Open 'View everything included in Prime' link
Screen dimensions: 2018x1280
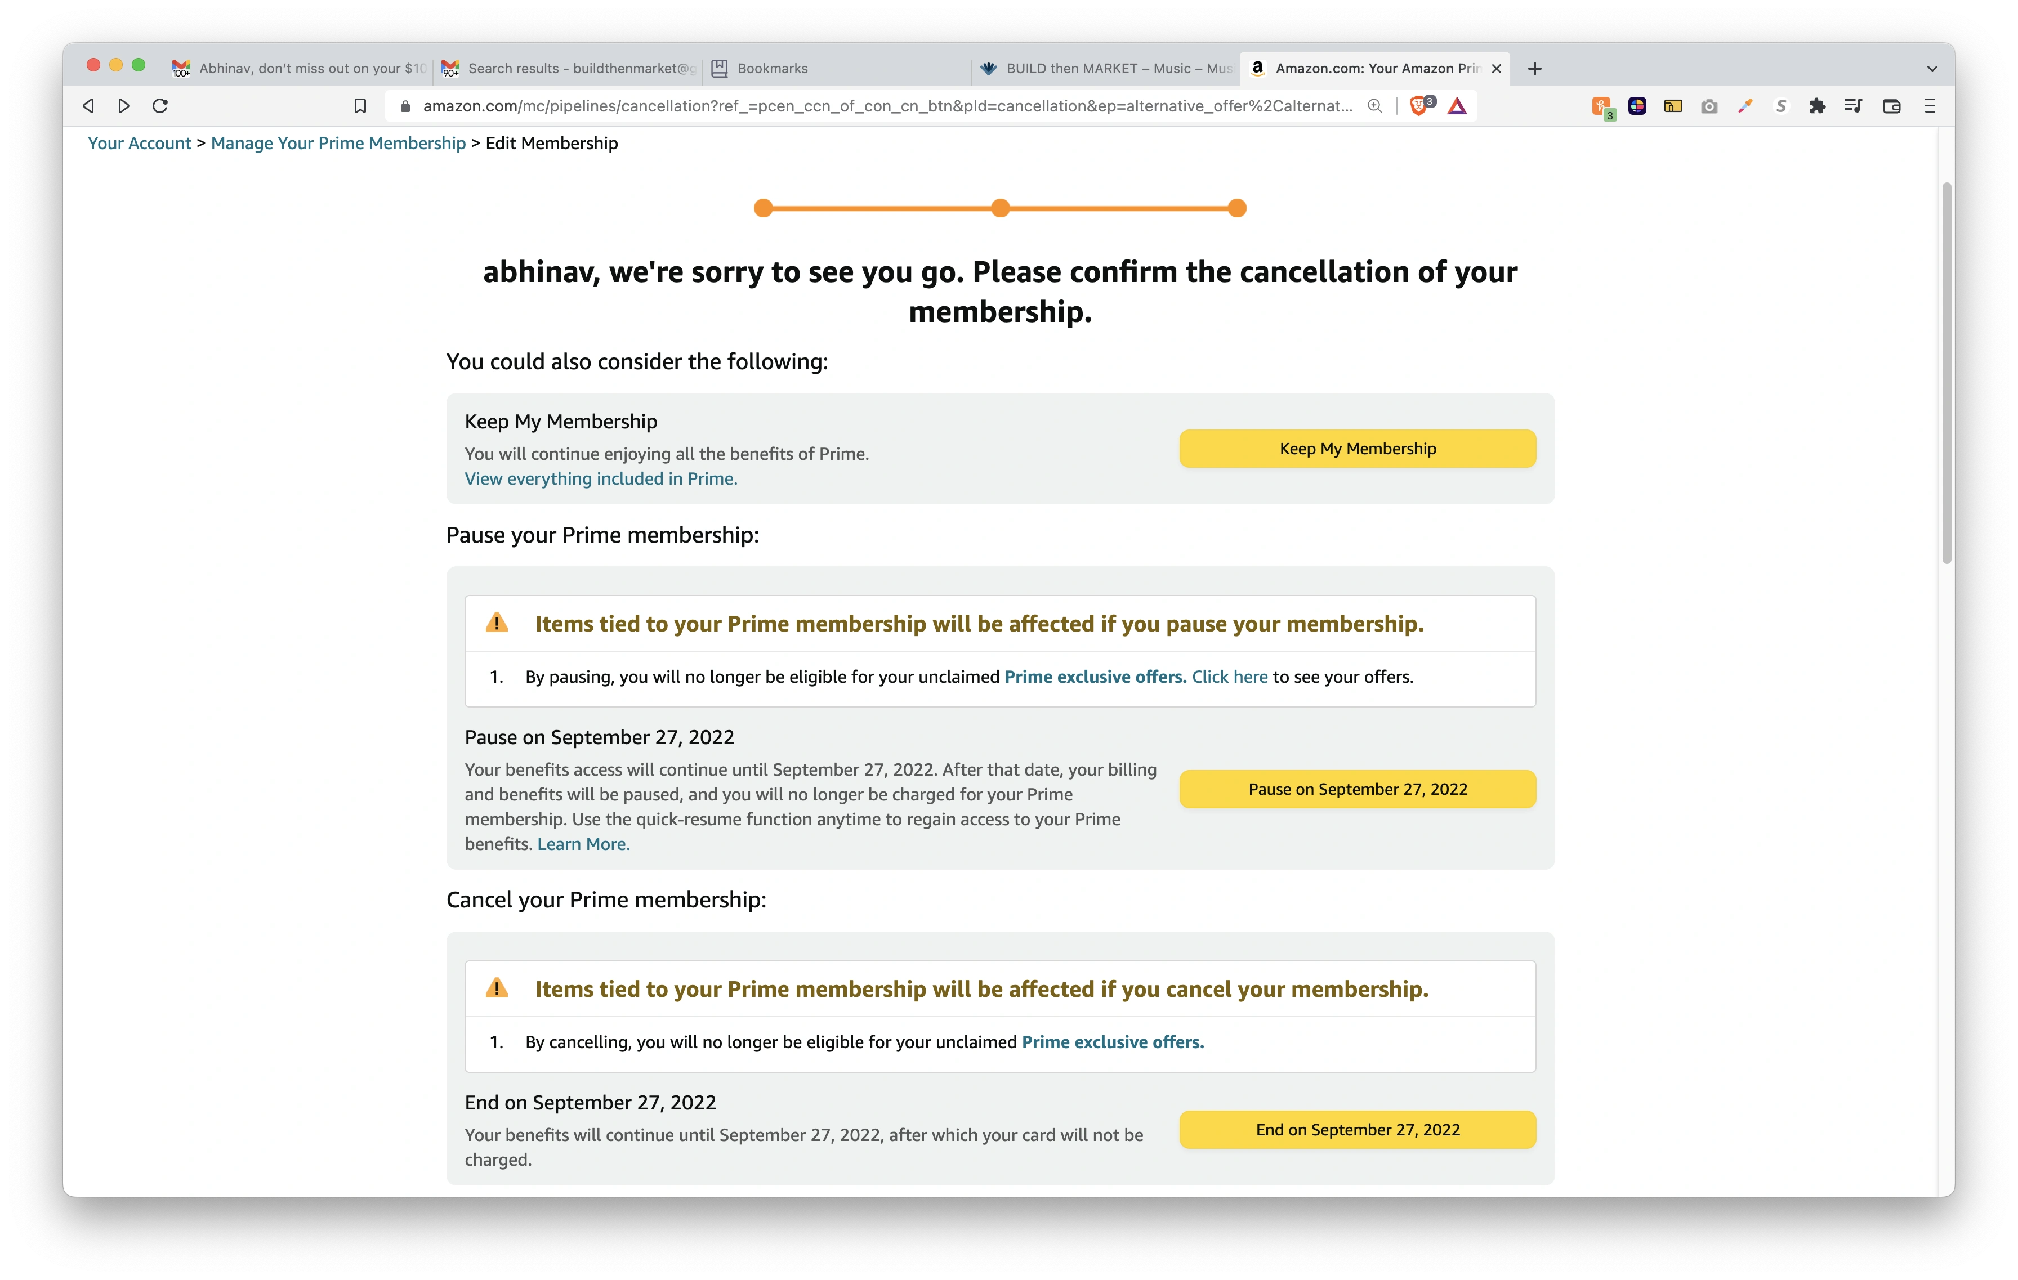pyautogui.click(x=601, y=478)
